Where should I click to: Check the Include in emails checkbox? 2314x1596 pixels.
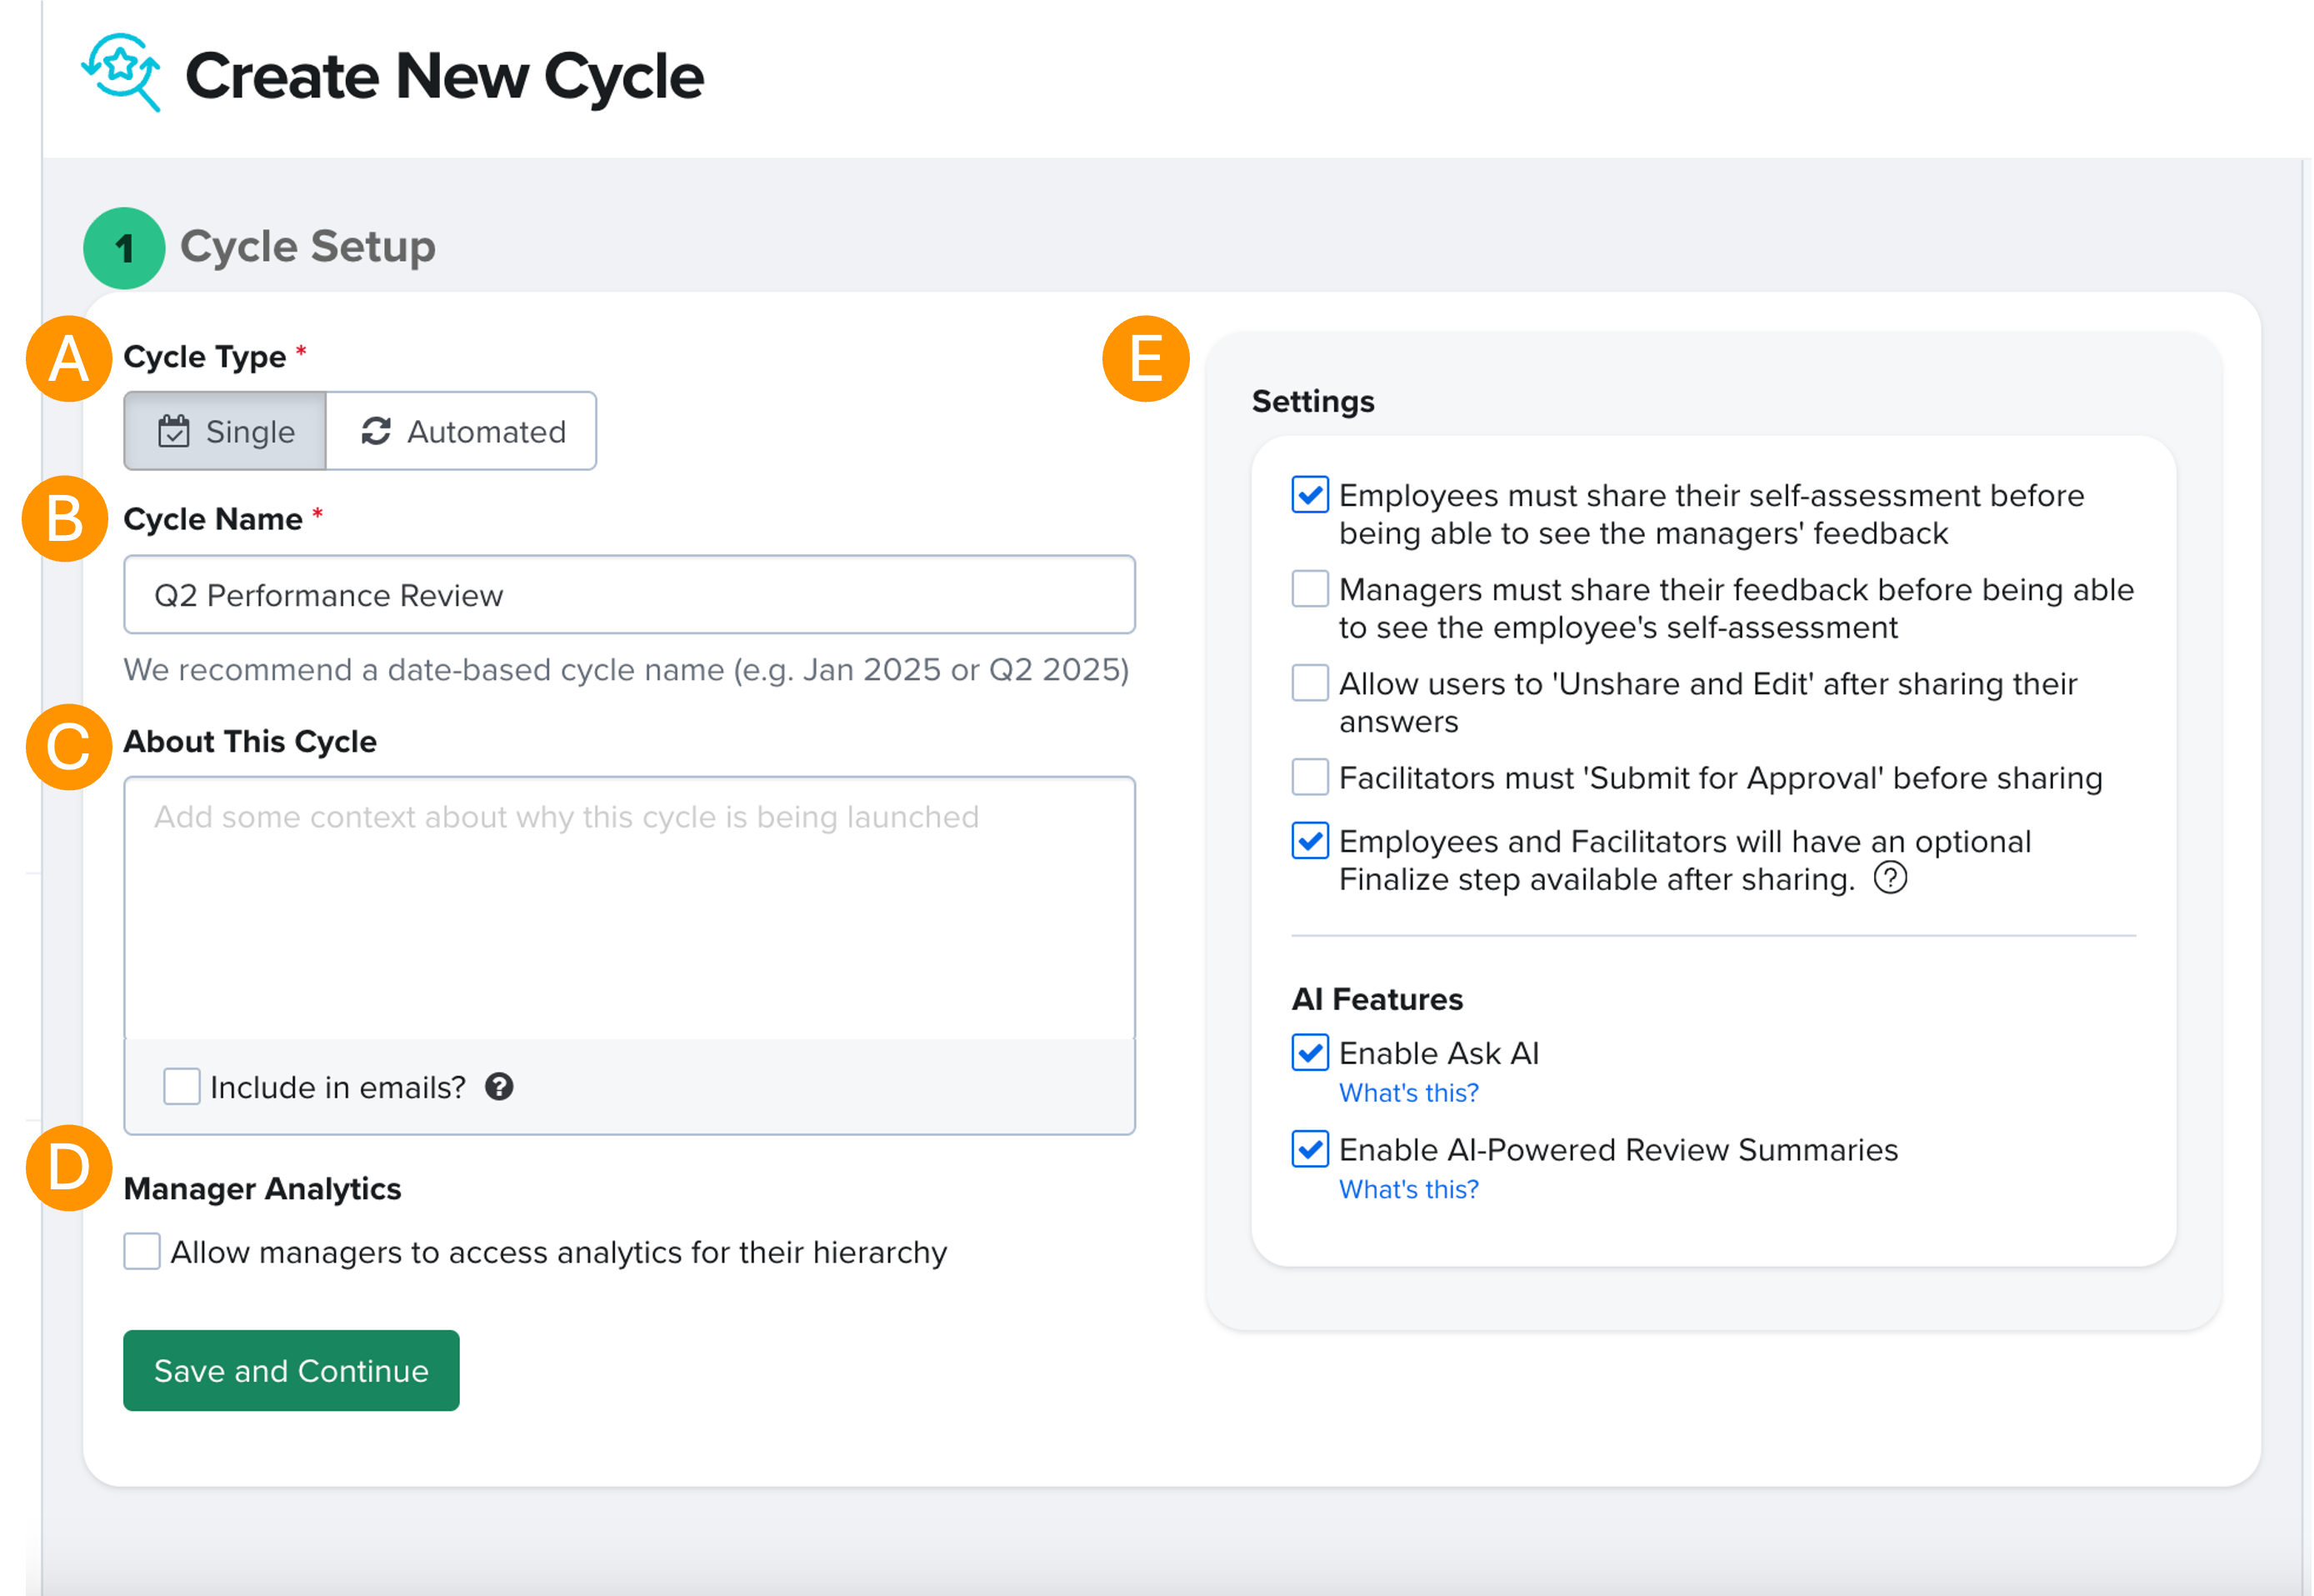(x=182, y=1087)
